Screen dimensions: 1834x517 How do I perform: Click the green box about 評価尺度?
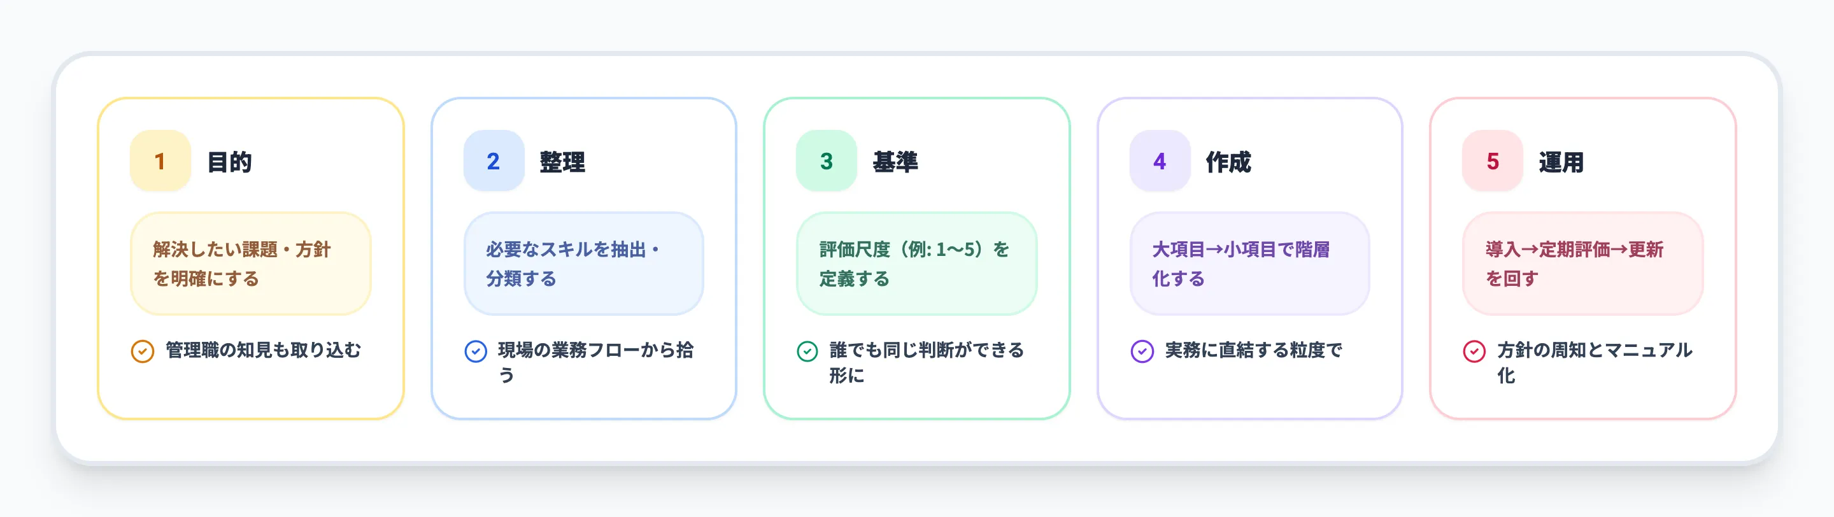(x=916, y=264)
